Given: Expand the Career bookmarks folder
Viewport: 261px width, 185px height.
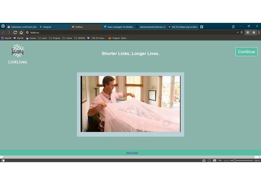Looking at the screenshot, I should coord(67,38).
